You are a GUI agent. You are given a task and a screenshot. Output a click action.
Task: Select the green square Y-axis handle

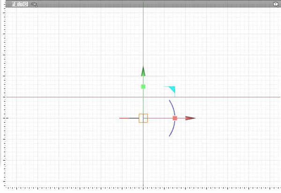(x=143, y=87)
